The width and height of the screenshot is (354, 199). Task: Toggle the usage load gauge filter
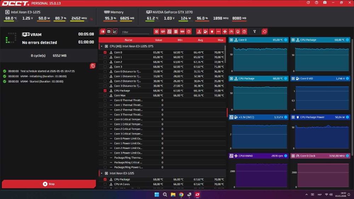(238, 31)
